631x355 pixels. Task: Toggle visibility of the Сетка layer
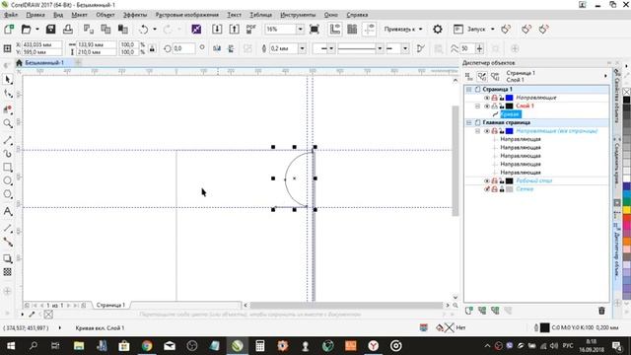pos(487,188)
